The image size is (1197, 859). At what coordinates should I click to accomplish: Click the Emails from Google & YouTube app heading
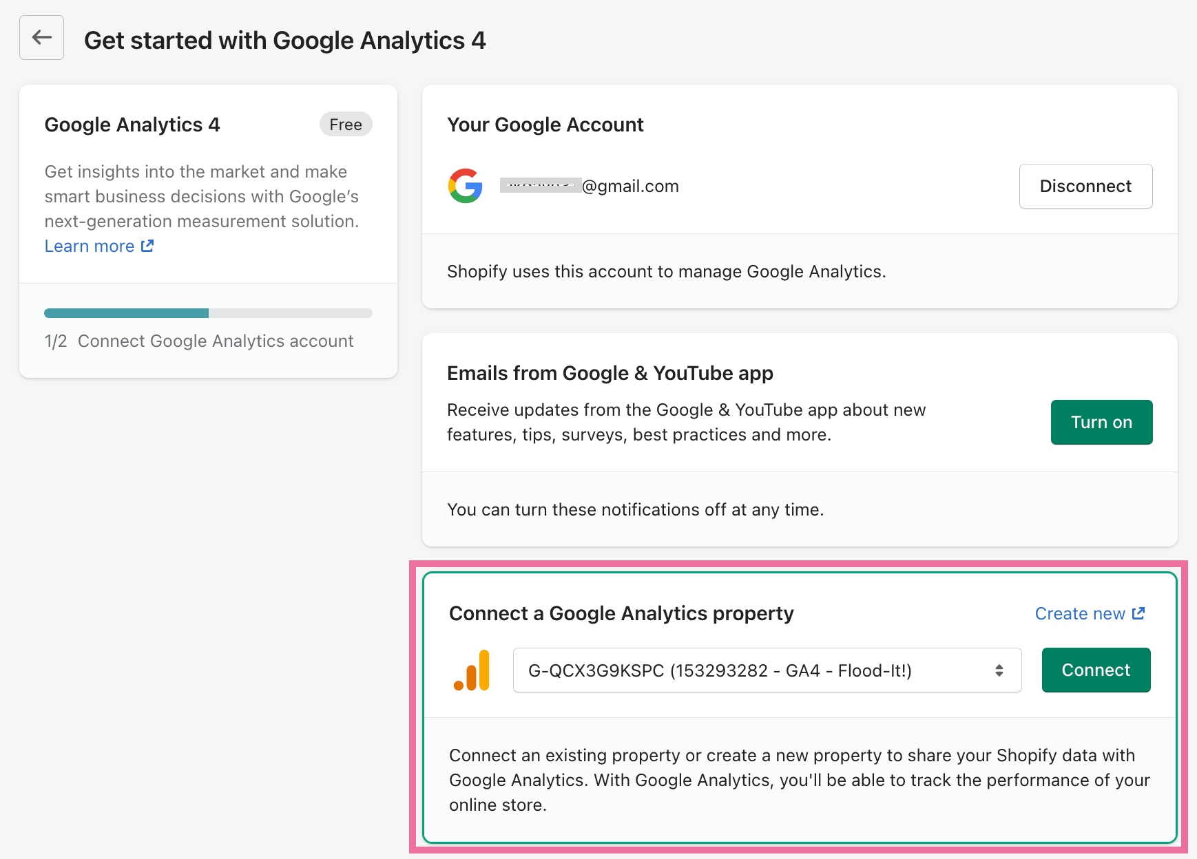[x=610, y=373]
